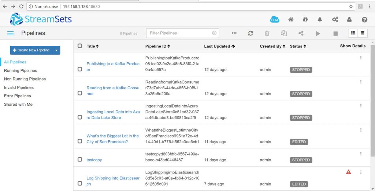Open the home icon in header
The height and width of the screenshot is (191, 375).
click(291, 20)
